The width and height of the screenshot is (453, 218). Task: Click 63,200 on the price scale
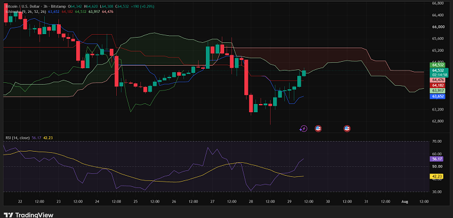coord(438,109)
